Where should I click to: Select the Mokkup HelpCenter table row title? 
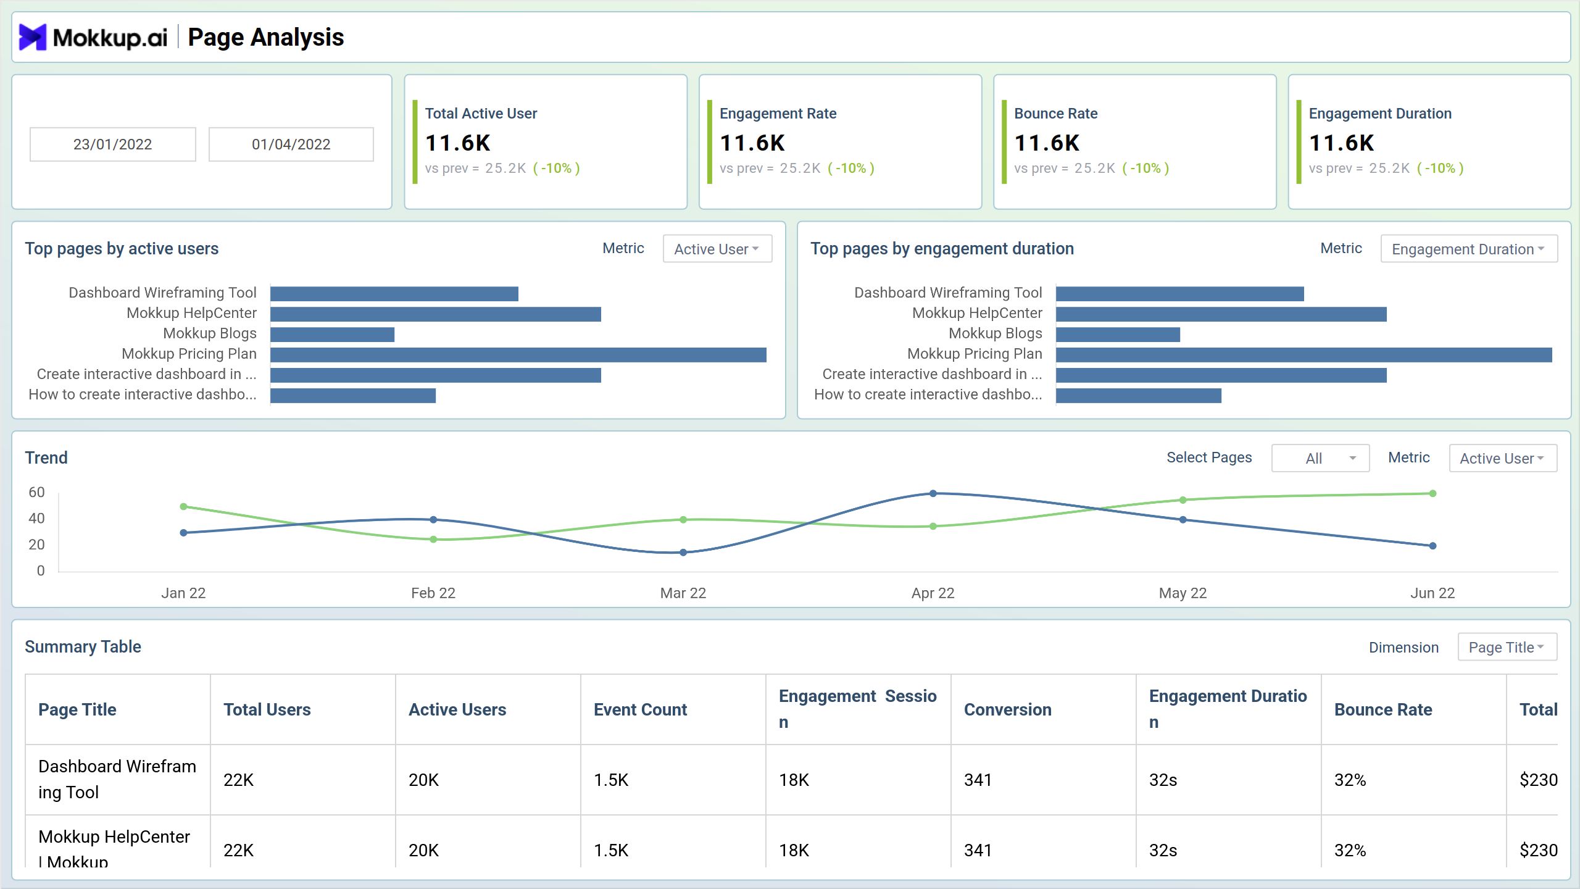point(114,849)
